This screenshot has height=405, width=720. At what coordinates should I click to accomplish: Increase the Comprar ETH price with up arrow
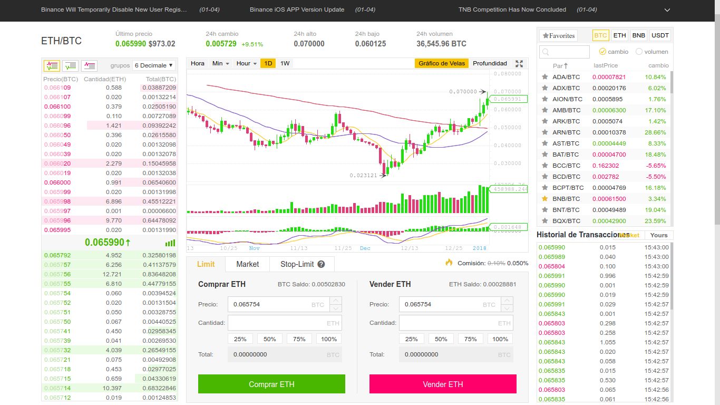tap(336, 301)
